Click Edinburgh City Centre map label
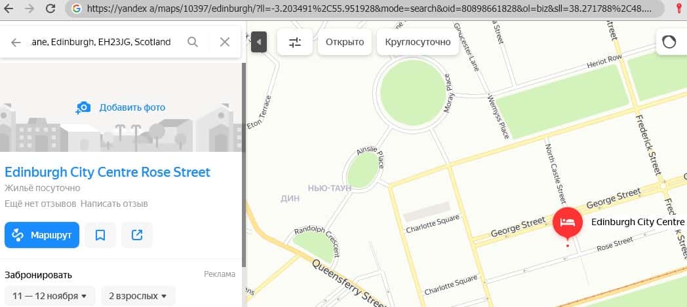The image size is (687, 307). (x=637, y=222)
